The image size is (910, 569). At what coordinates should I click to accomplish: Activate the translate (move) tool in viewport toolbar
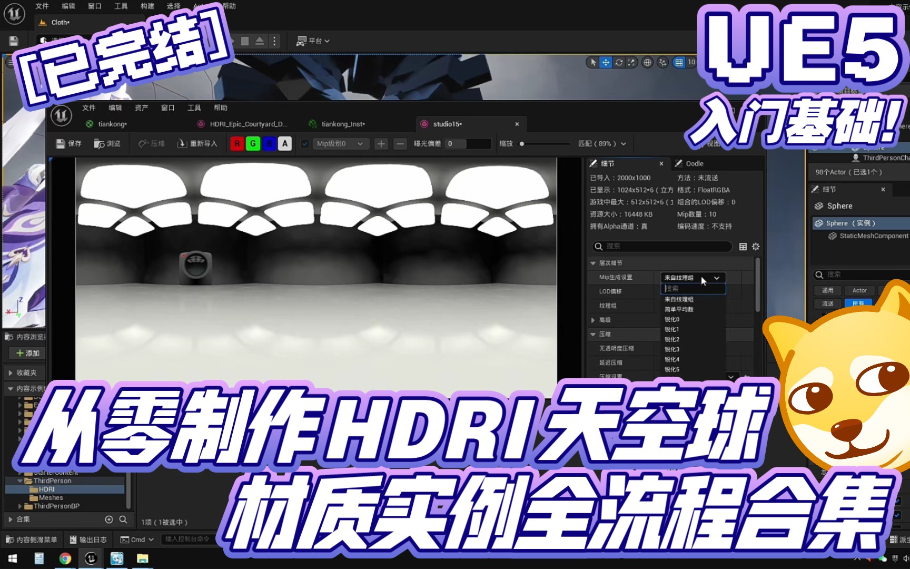click(606, 62)
